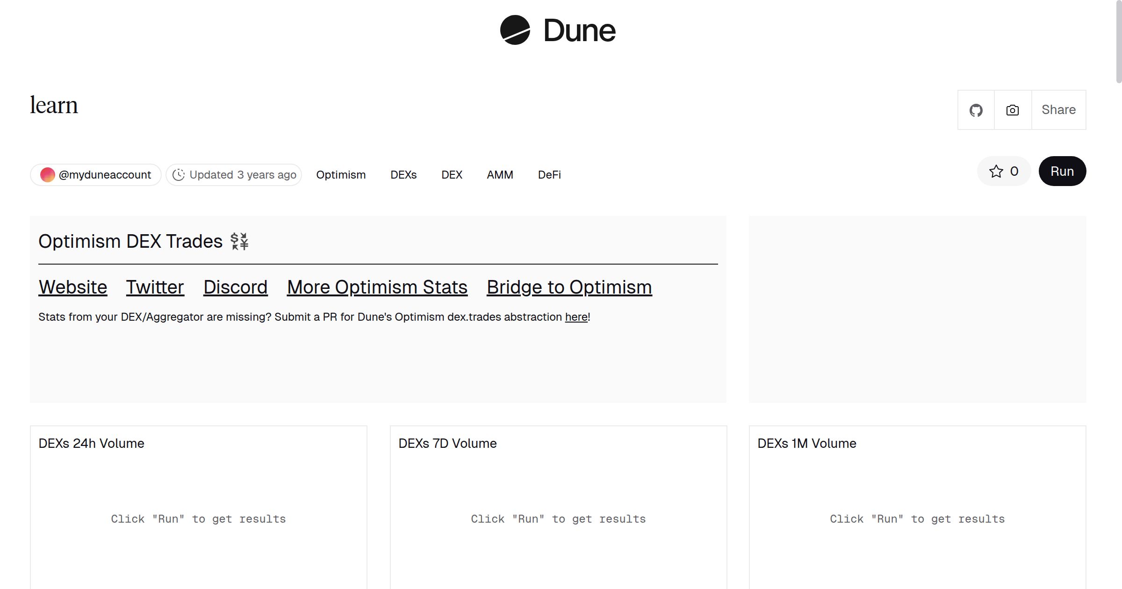Click the Dune wordmark text
Viewport: 1122px width, 589px height.
tap(579, 31)
